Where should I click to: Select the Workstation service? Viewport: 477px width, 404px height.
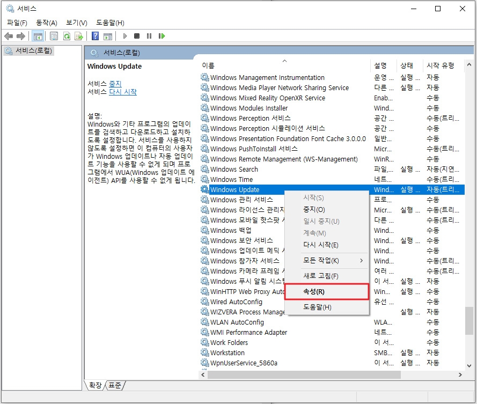click(332, 352)
